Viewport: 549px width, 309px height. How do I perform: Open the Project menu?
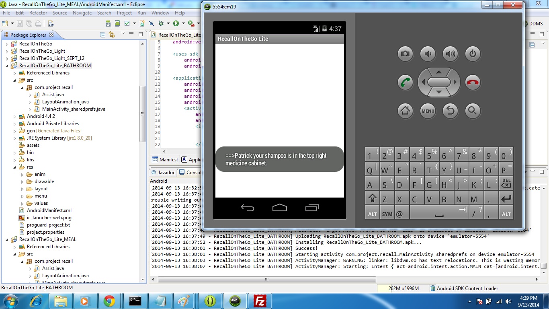[x=124, y=13]
